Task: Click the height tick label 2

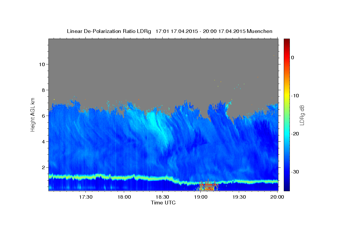Action: (x=43, y=167)
